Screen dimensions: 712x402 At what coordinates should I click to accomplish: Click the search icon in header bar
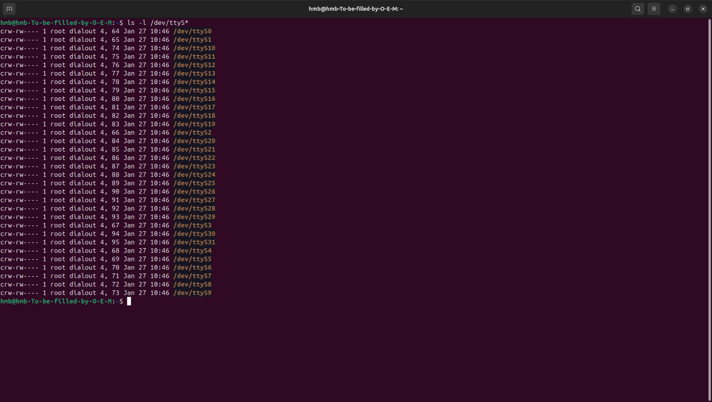638,9
